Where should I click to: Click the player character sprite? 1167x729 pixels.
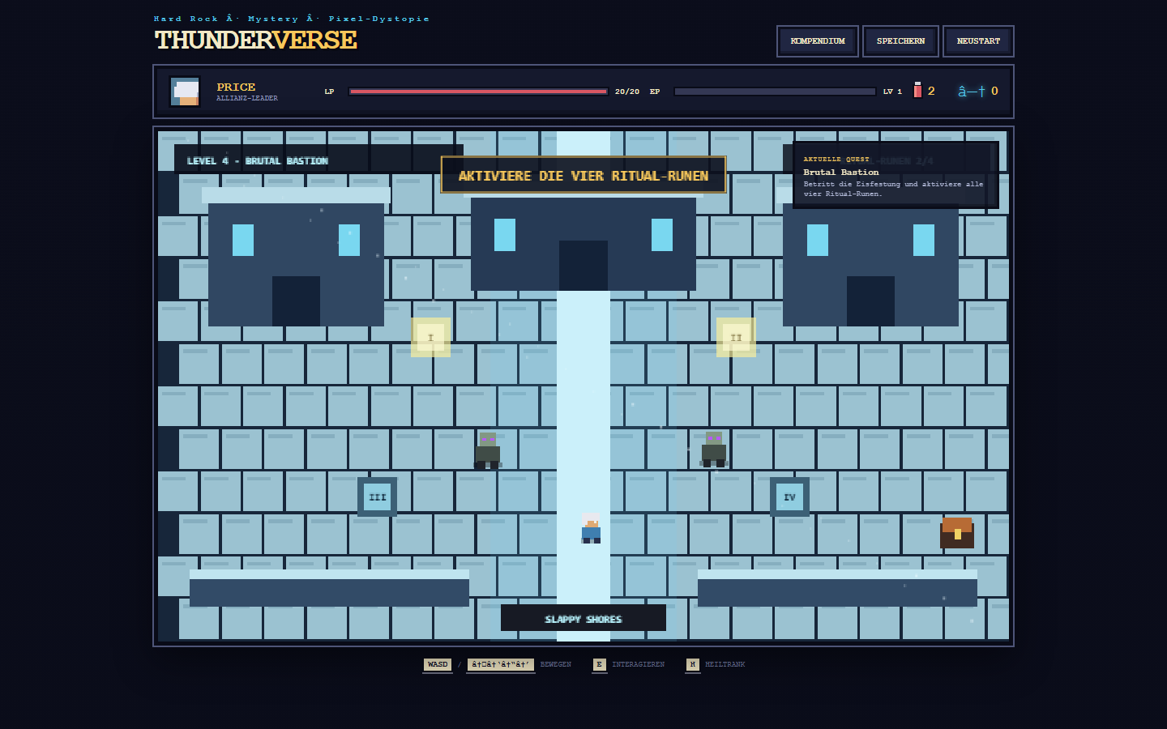[x=591, y=528]
